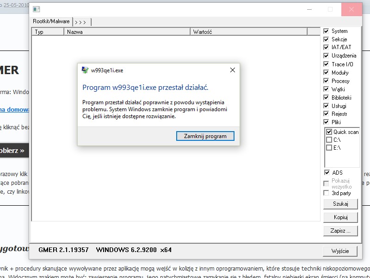Viewport: 370px width, 278px height.
Task: Minimize the GMER window
Action: 309,9
